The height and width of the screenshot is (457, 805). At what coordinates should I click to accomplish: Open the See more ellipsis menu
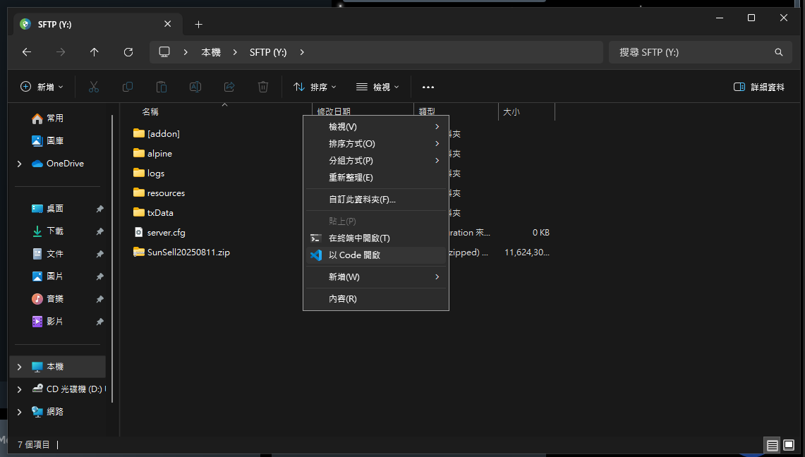coord(428,87)
